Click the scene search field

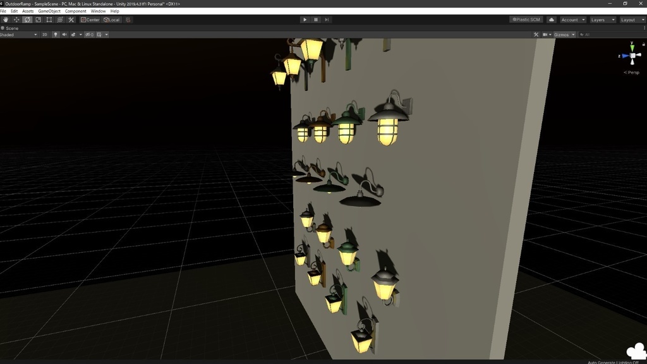(611, 35)
